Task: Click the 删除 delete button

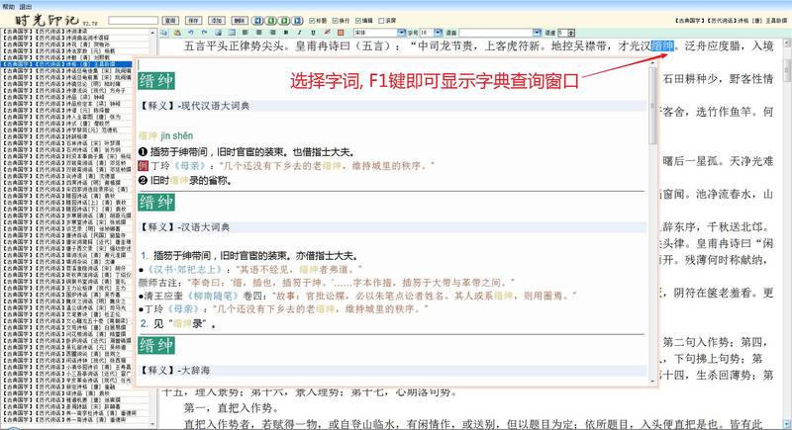Action: [x=240, y=21]
